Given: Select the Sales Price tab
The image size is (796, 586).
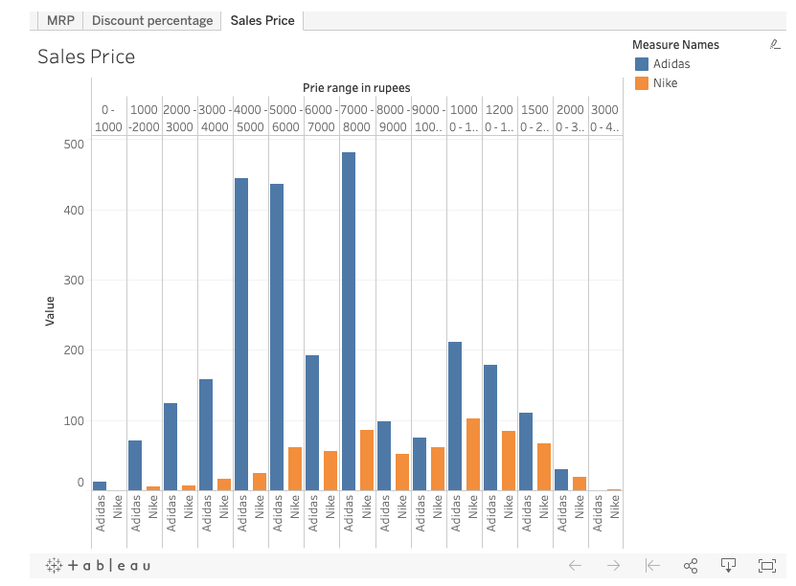Looking at the screenshot, I should pos(262,20).
